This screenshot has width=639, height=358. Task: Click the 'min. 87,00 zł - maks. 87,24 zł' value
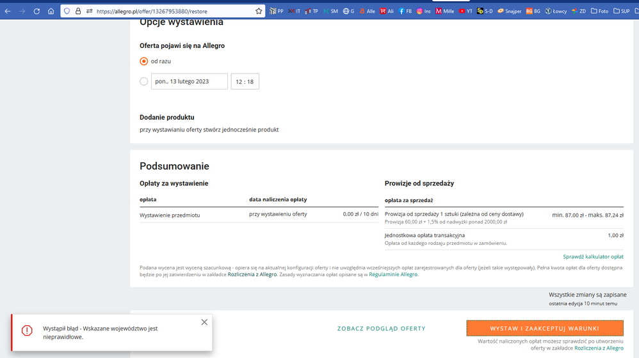tap(588, 215)
